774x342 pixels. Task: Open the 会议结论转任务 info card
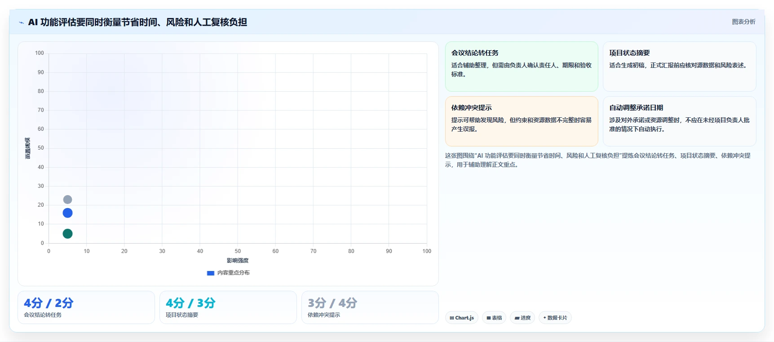tap(522, 67)
